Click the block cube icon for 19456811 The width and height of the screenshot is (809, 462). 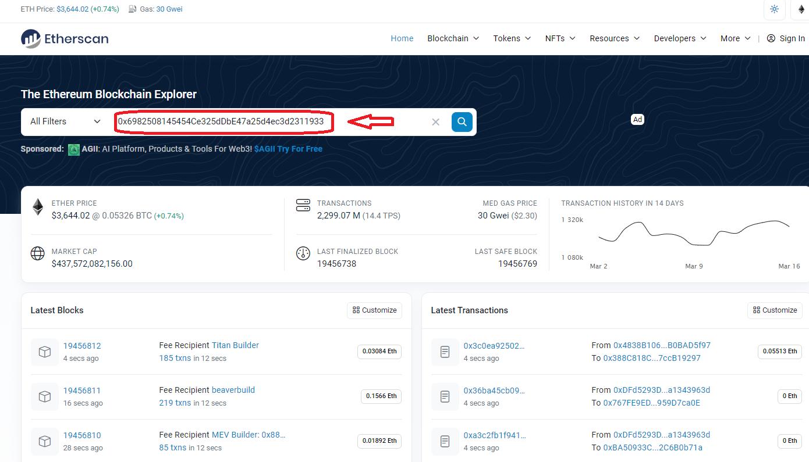coord(45,396)
